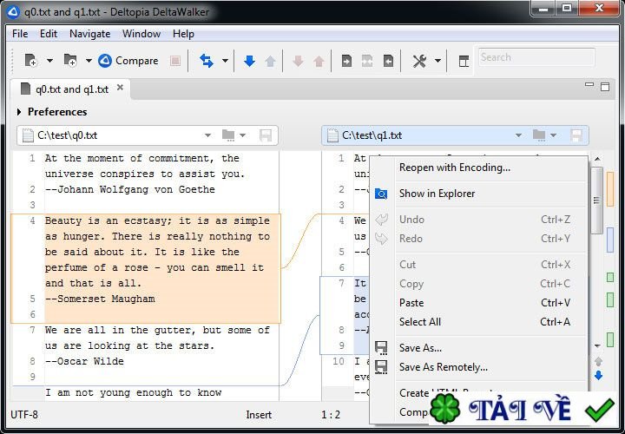Toggle the layout panel icon
Screen dimensions: 625x434
click(x=464, y=61)
